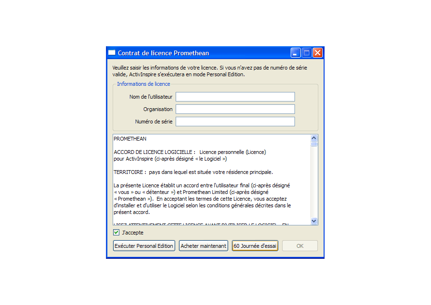Click the 'ACCORD DE LICENCE LOGICIELLE' line
Viewport: 431px width, 305px height.
click(x=190, y=152)
